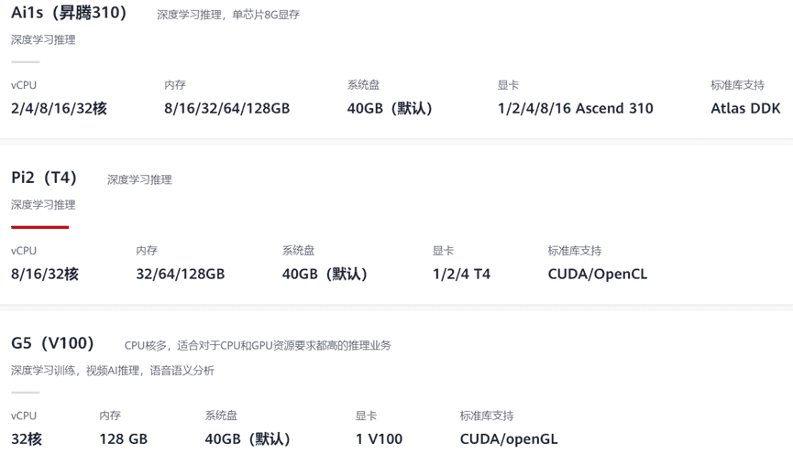Click the Ai1s（昇腾310）card title
The height and width of the screenshot is (454, 793).
point(69,13)
